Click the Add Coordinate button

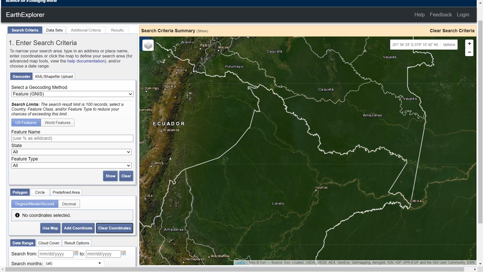(x=78, y=228)
